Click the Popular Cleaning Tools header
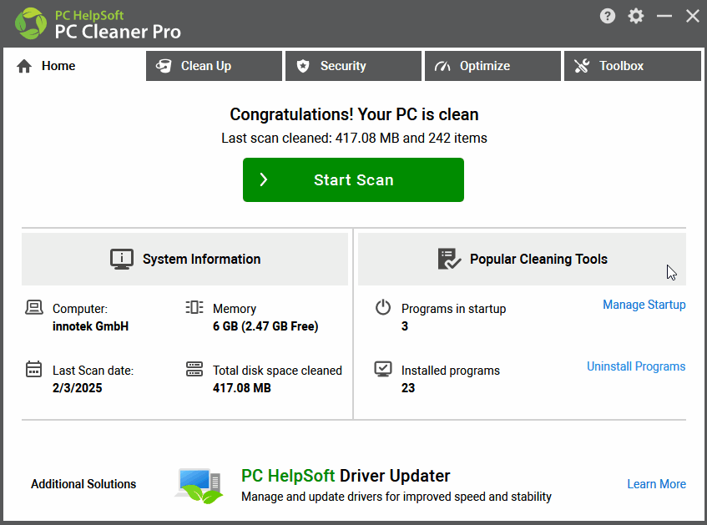 pos(522,259)
